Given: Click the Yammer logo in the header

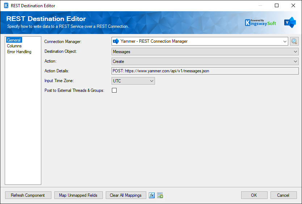Looking at the screenshot, I should tap(290, 22).
